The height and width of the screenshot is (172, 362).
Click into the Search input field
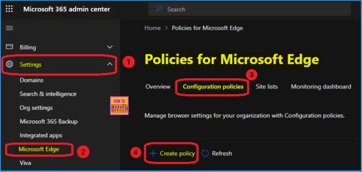point(250,9)
